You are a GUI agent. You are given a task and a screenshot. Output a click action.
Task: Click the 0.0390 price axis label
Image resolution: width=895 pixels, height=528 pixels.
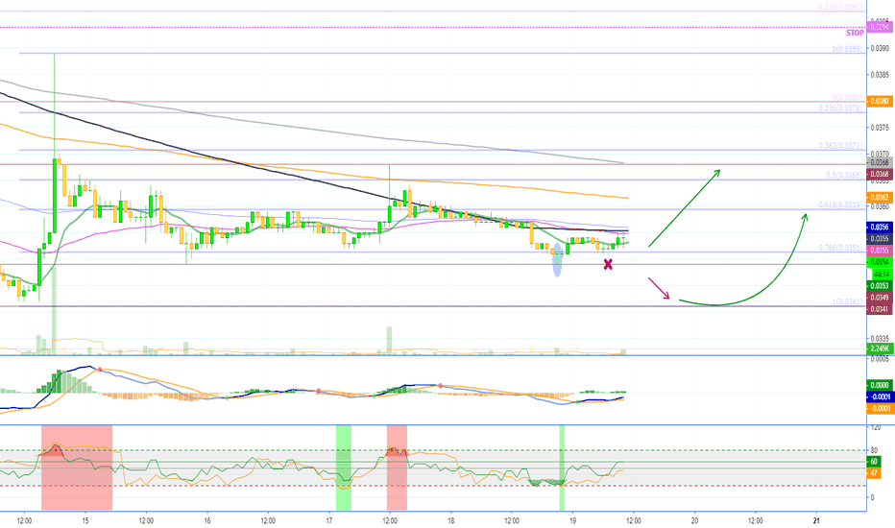pyautogui.click(x=881, y=48)
